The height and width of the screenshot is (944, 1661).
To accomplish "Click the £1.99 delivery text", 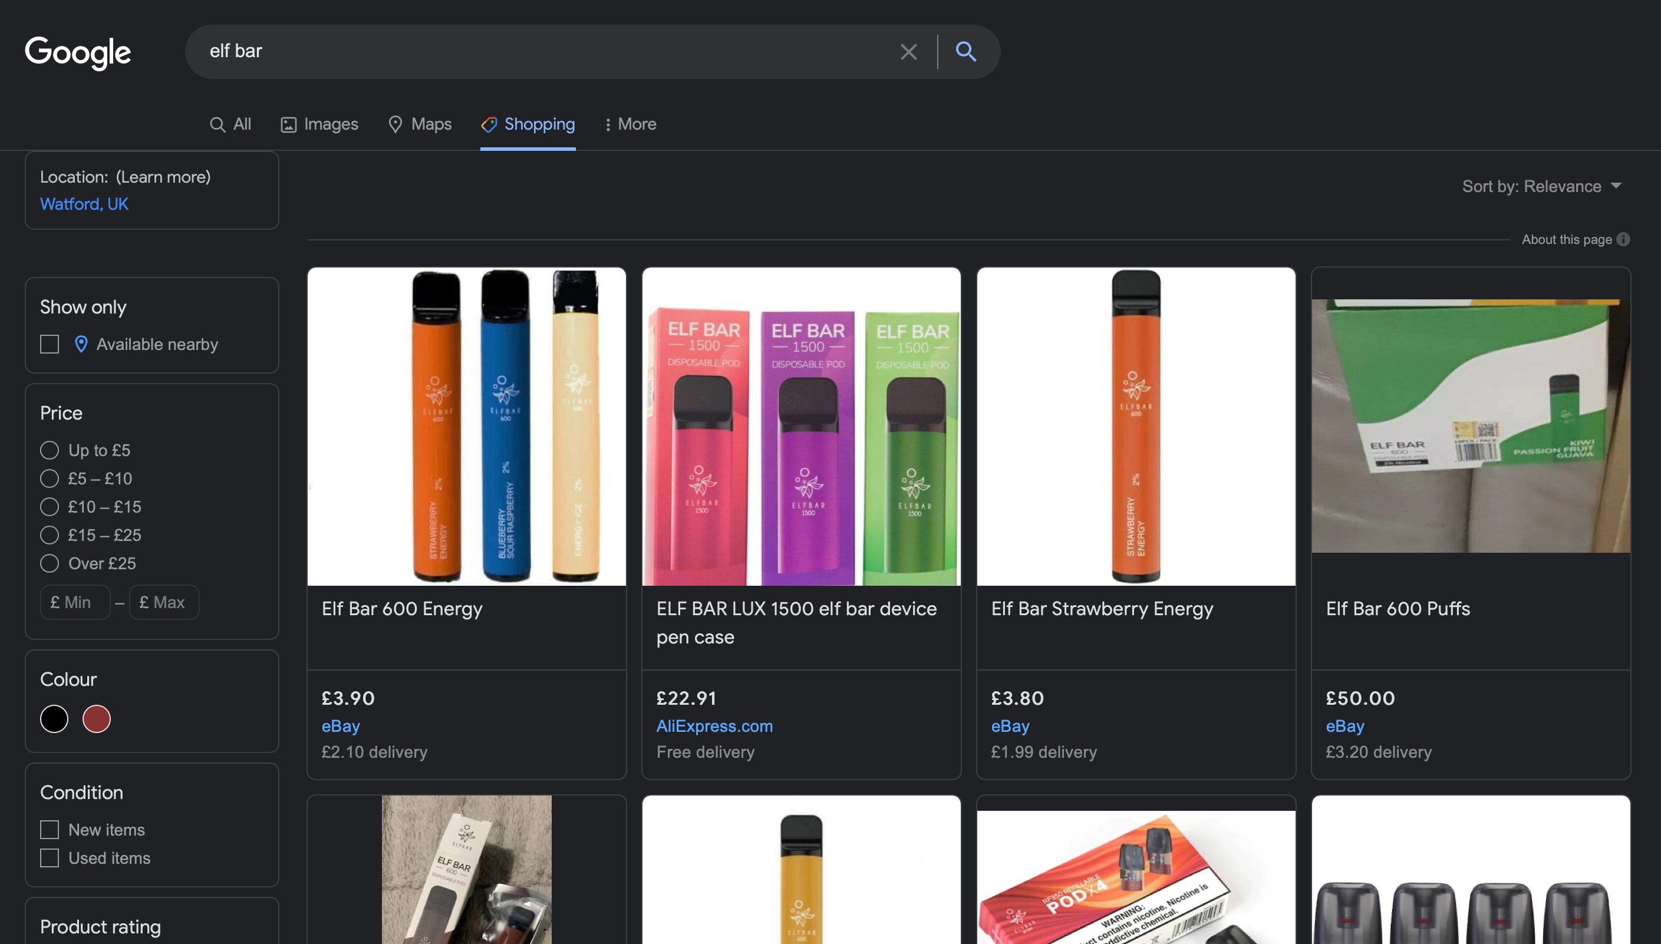I will tap(1044, 752).
